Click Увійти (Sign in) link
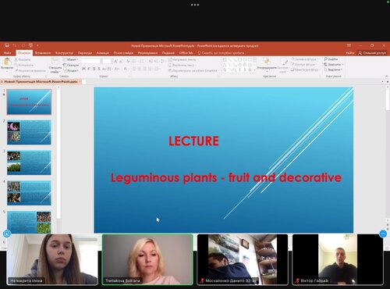This screenshot has width=390, height=289. 349,53
